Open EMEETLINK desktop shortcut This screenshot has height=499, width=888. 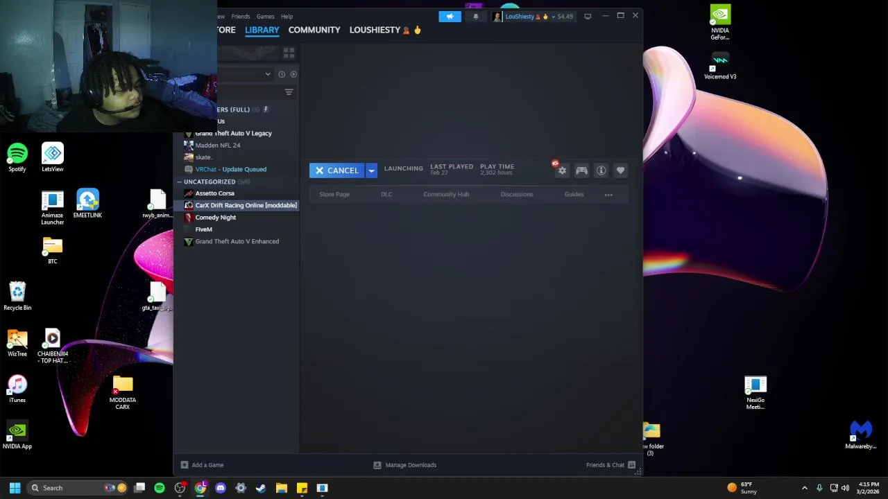click(x=87, y=204)
